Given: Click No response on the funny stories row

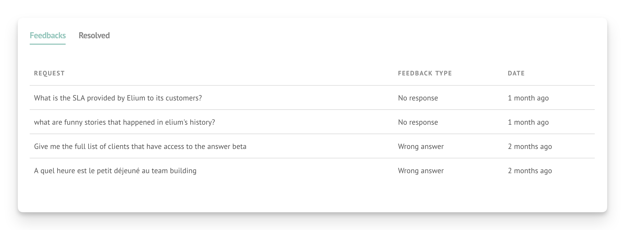Looking at the screenshot, I should (x=418, y=122).
